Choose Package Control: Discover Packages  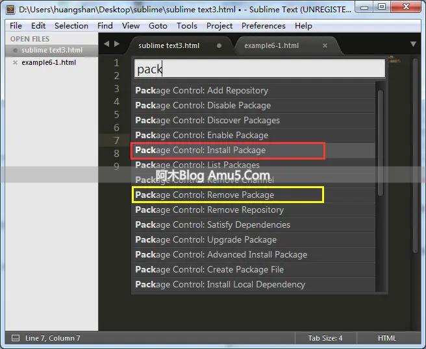pos(254,120)
